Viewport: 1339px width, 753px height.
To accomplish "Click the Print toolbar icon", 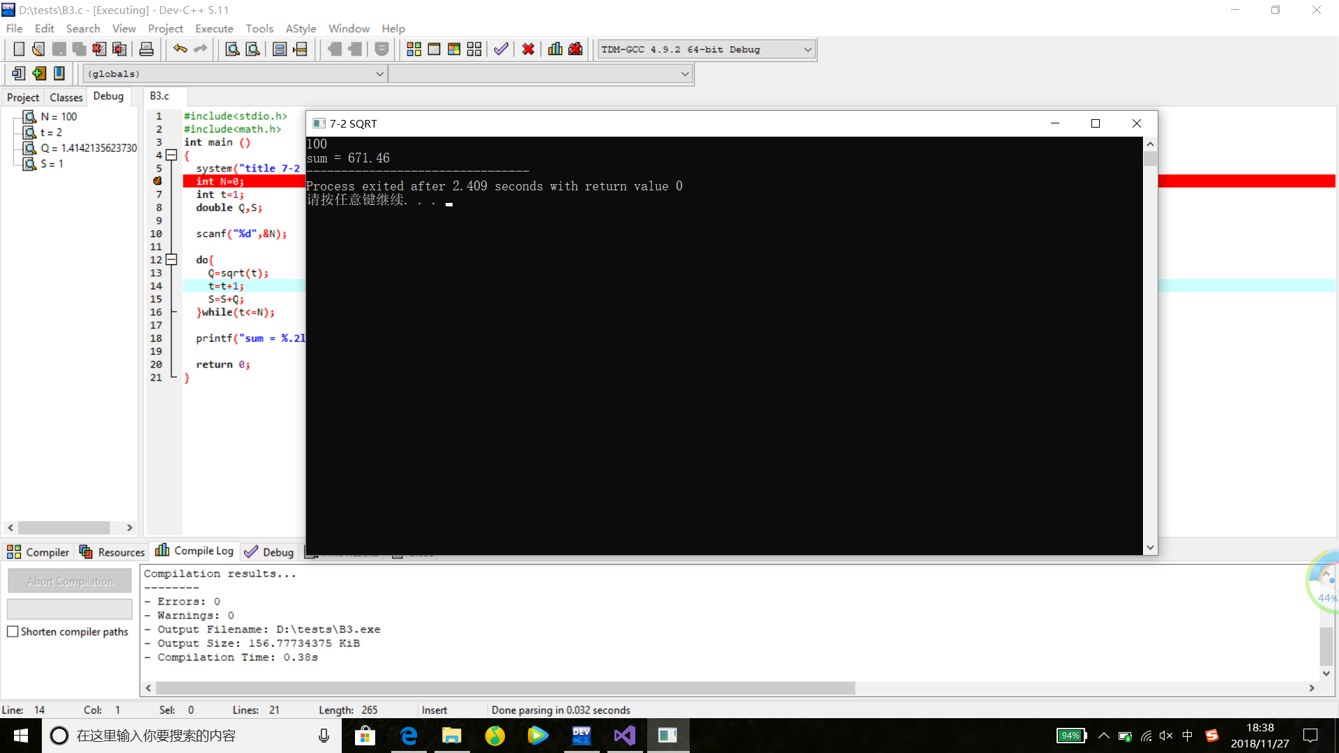I will point(146,50).
